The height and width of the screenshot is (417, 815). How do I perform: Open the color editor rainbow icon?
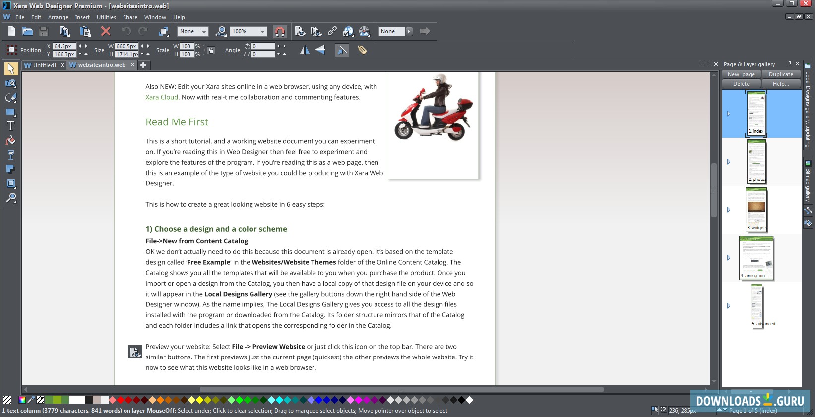tap(22, 400)
